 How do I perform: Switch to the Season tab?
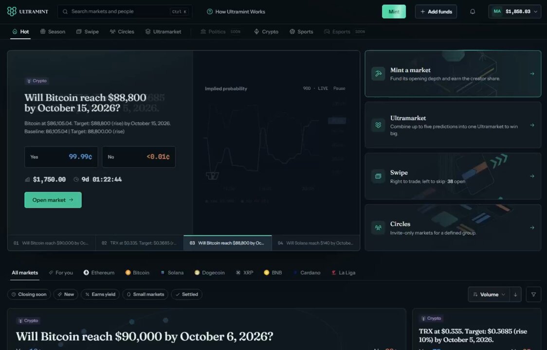[x=53, y=32]
